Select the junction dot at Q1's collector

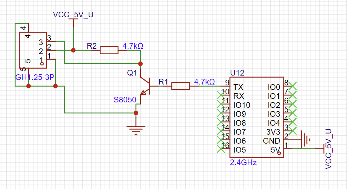140,64
